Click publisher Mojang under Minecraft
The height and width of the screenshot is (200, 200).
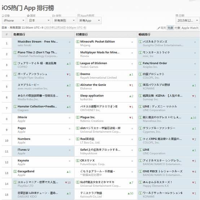tap(85, 45)
